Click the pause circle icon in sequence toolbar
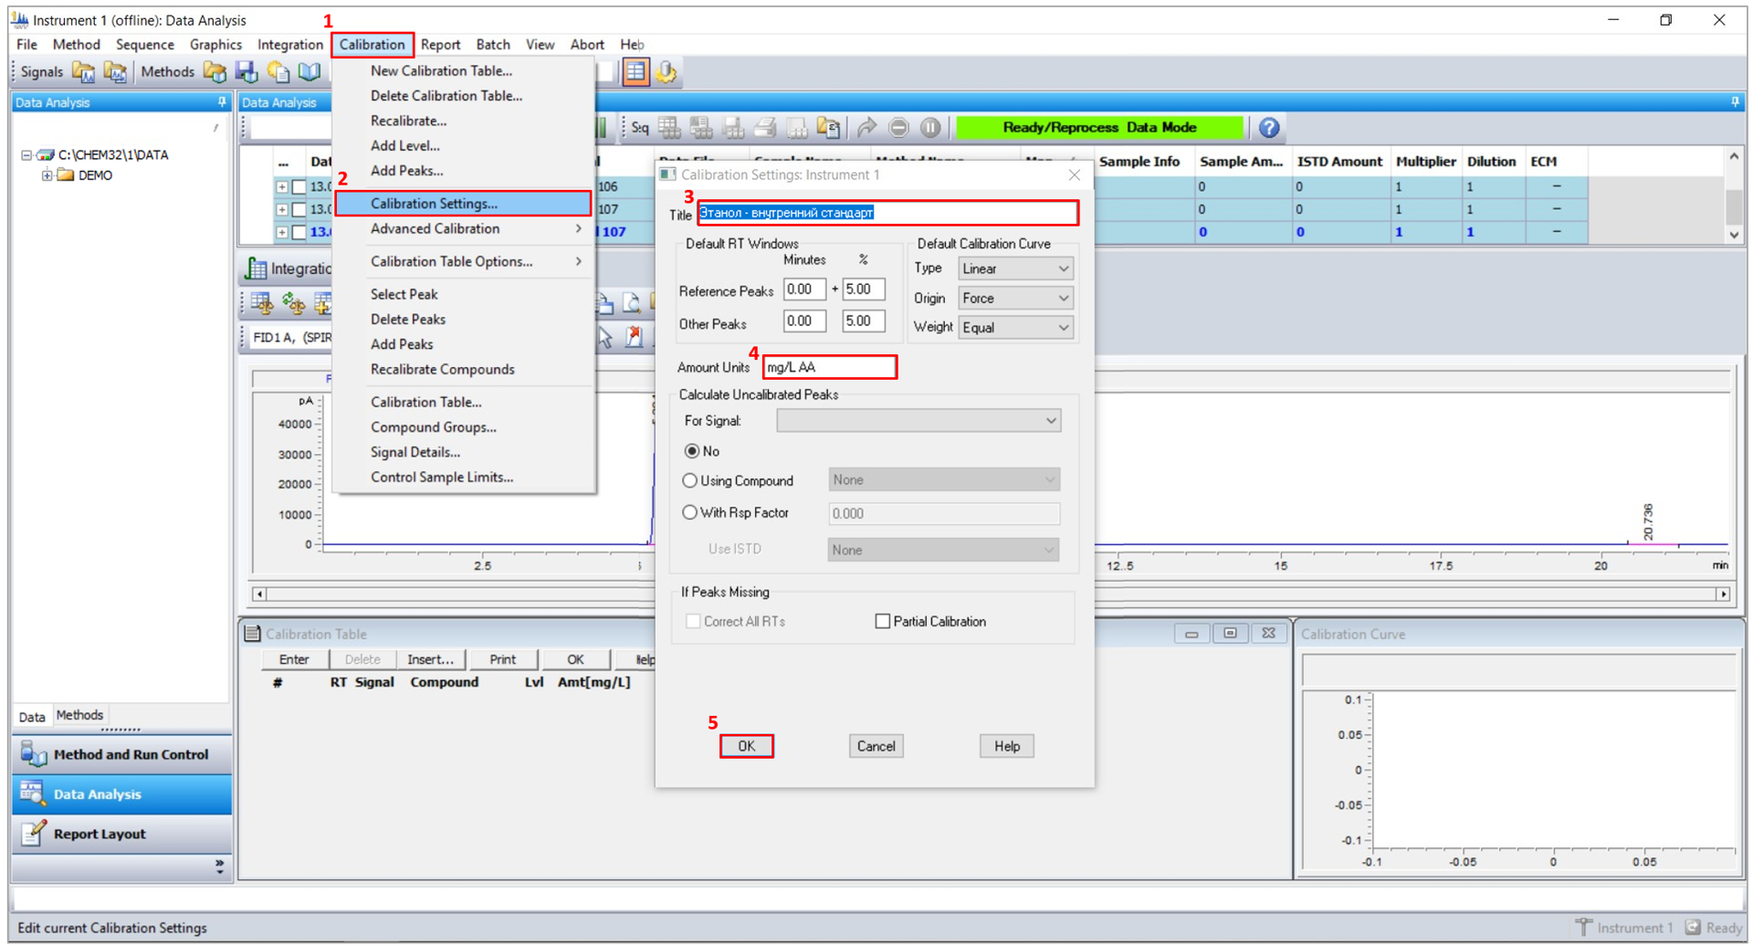 [x=929, y=128]
